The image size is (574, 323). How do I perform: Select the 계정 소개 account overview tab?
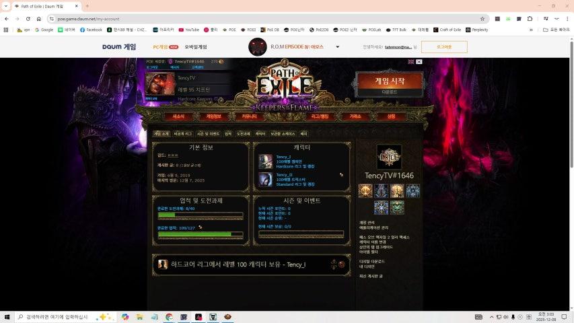coord(162,134)
